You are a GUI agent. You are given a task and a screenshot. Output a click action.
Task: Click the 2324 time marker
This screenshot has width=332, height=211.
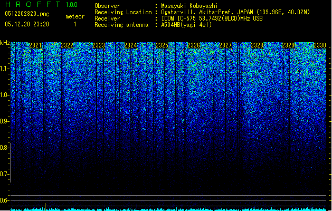(x=130, y=45)
